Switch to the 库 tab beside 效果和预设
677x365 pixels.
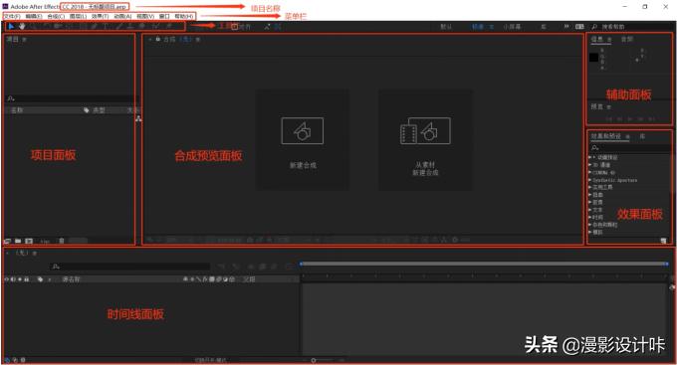(642, 136)
